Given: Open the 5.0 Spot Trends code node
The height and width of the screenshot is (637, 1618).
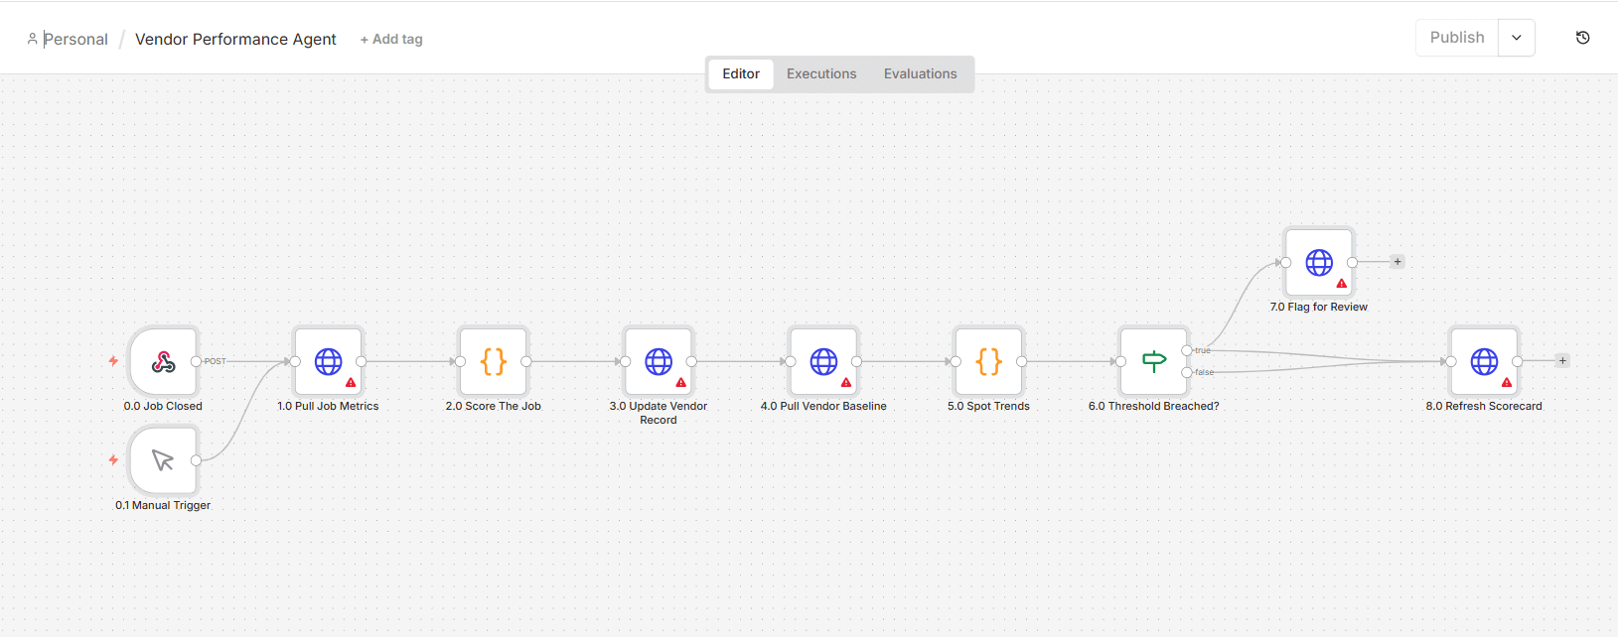Looking at the screenshot, I should pyautogui.click(x=988, y=361).
